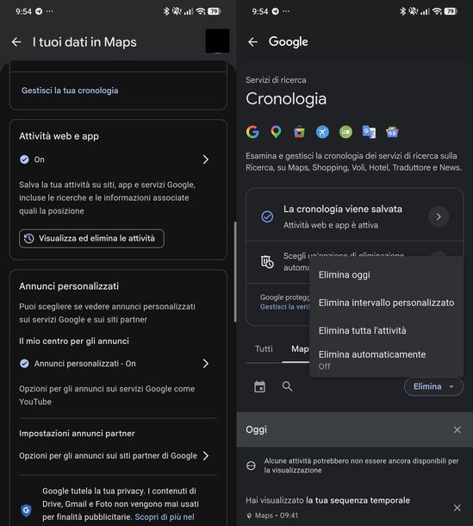Open Il mio centro per gli annunci
Viewport: 473px width, 526px height.
click(74, 341)
